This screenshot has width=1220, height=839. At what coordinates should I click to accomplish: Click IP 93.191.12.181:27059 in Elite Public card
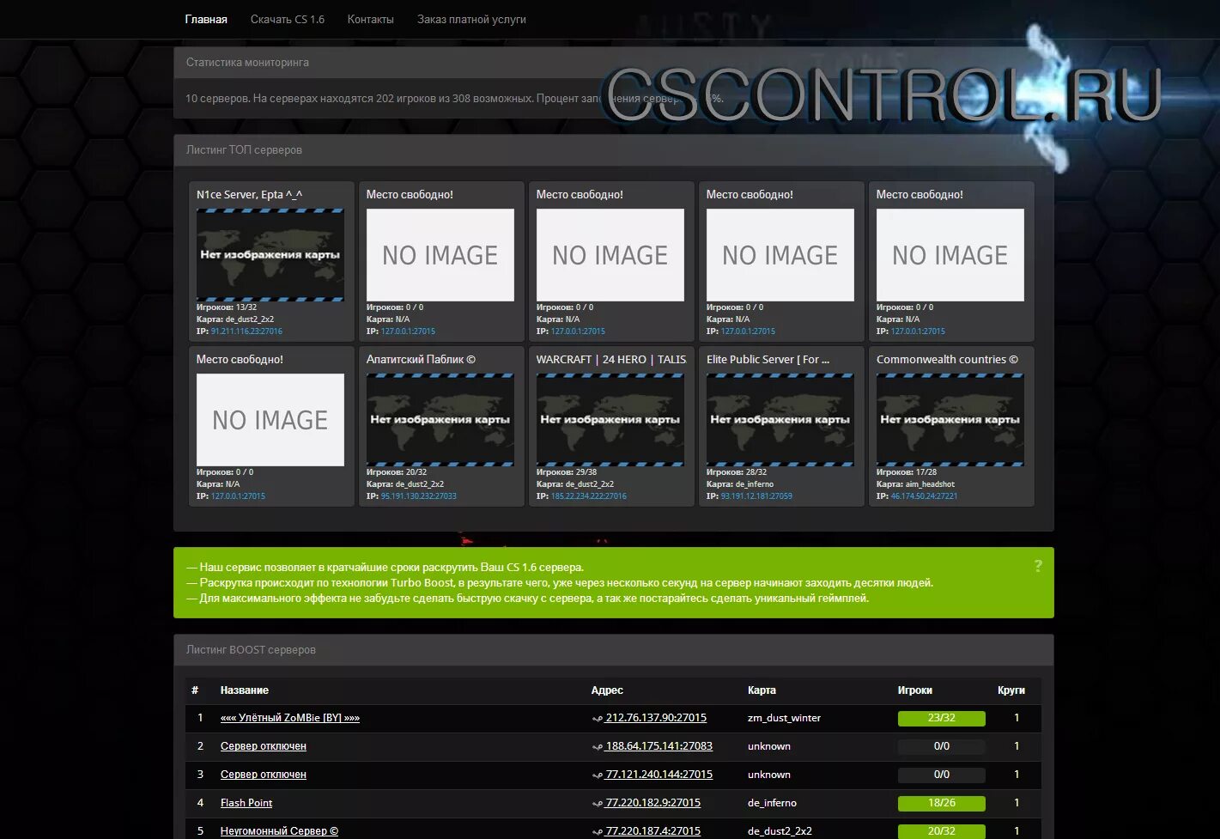tap(756, 496)
